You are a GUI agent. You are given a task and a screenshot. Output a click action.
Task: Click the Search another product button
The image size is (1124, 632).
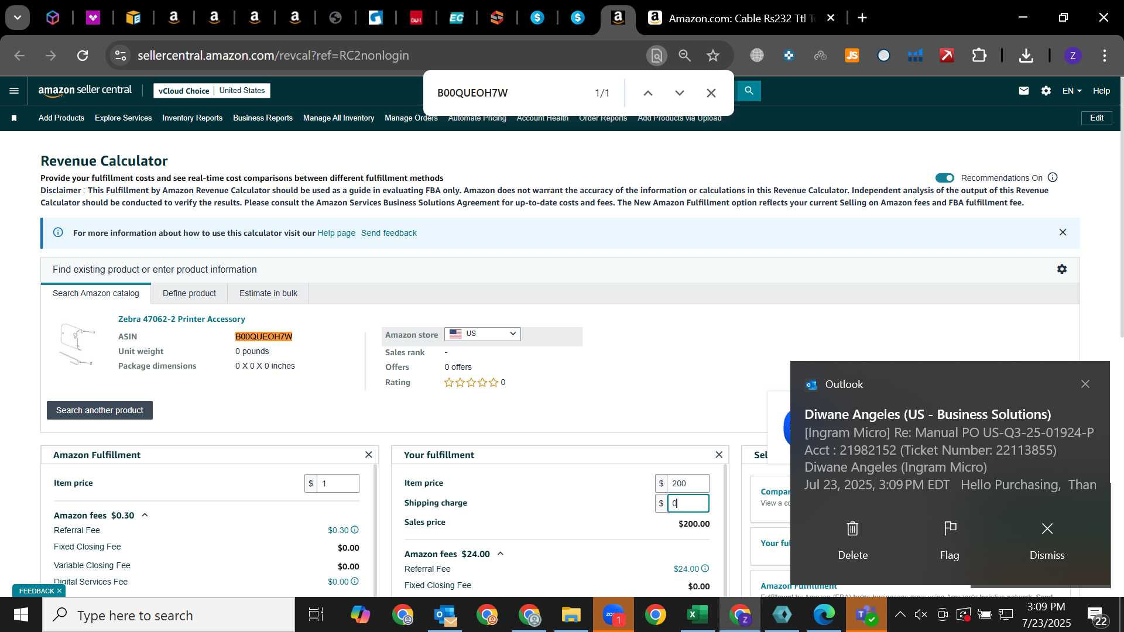pyautogui.click(x=100, y=410)
